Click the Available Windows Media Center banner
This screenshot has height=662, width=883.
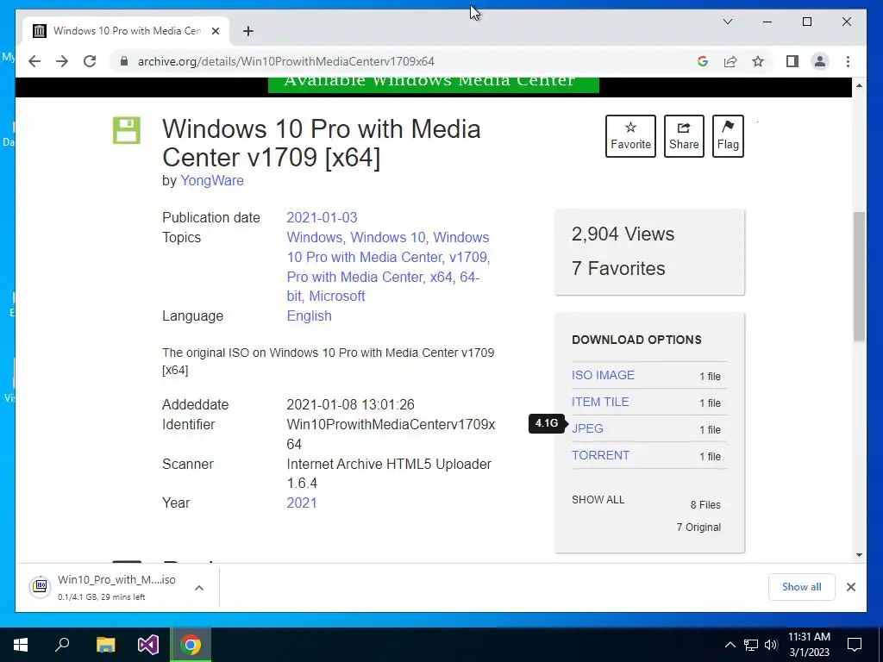pyautogui.click(x=433, y=84)
